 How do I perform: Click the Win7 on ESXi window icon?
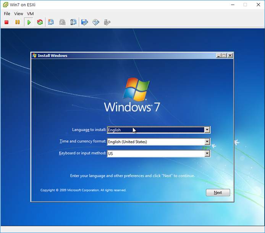(x=6, y=5)
